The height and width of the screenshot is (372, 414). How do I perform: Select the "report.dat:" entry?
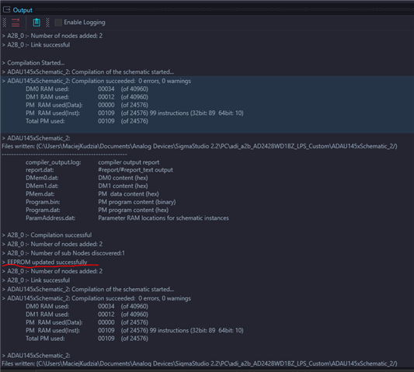pos(40,170)
